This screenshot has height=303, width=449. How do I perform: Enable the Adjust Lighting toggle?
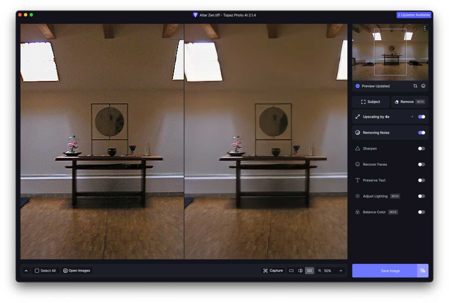point(422,196)
